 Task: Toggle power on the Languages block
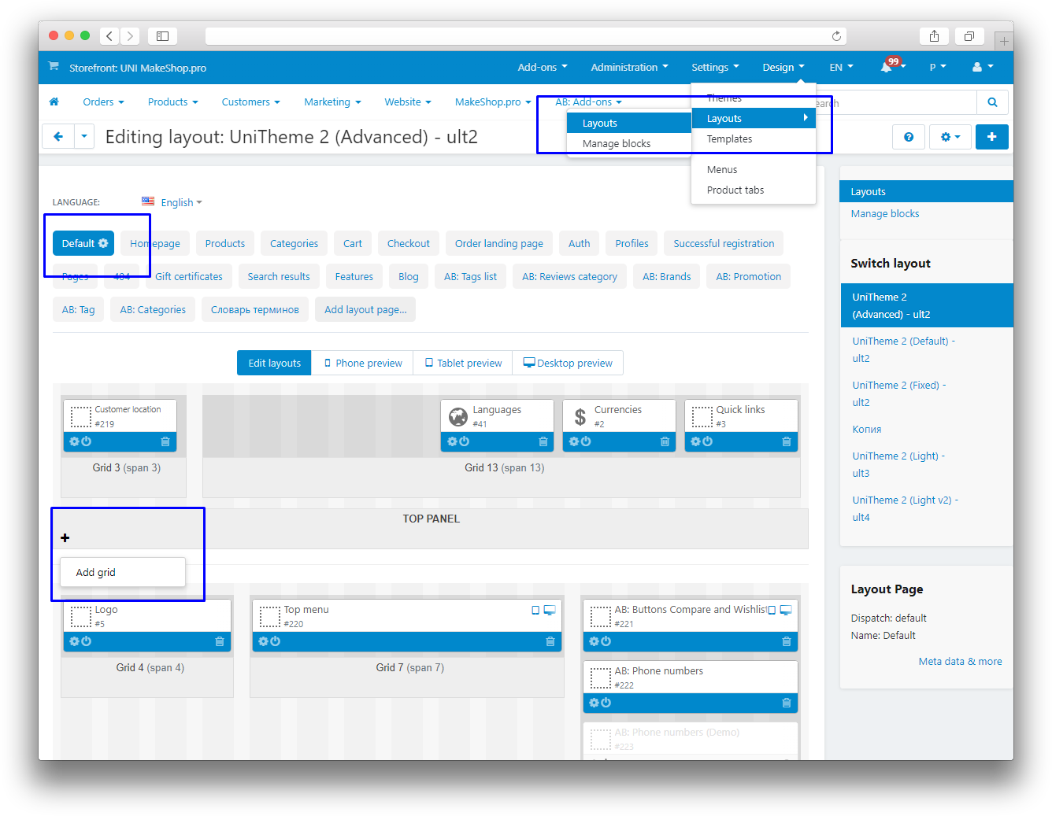click(x=465, y=441)
